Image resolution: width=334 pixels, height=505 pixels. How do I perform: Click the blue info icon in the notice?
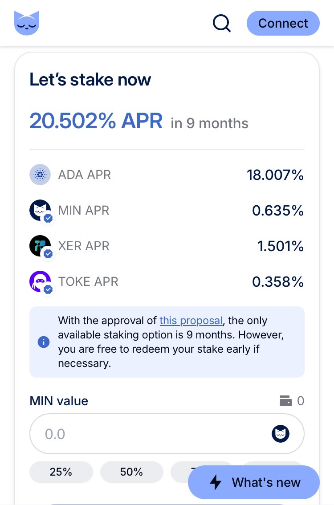(44, 342)
